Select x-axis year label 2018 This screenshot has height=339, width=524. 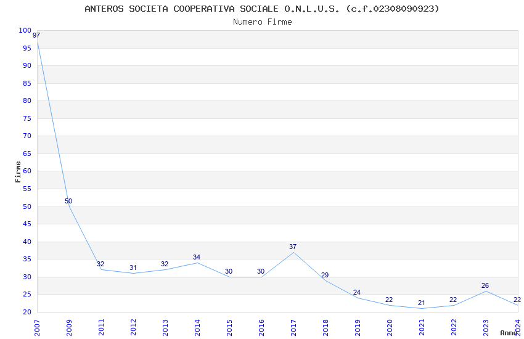[326, 327]
